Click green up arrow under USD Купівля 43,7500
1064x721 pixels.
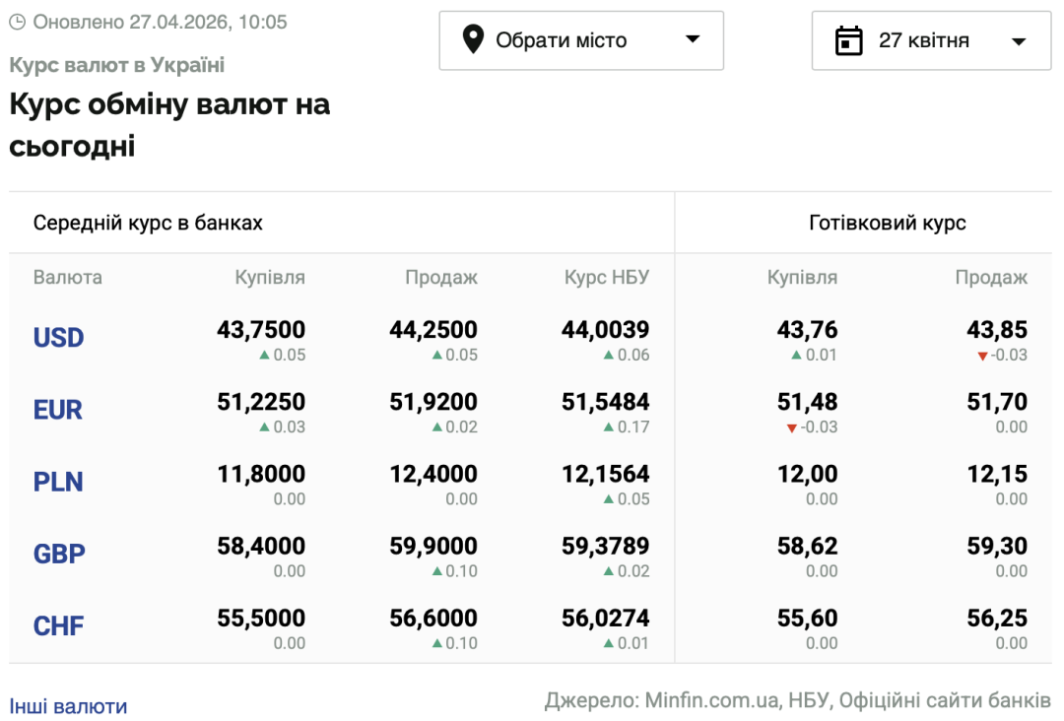[x=264, y=355]
